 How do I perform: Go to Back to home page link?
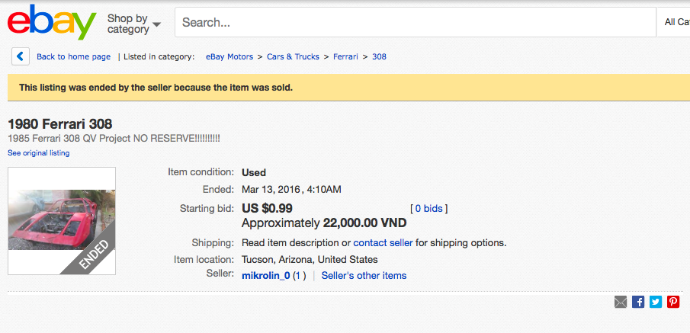[73, 56]
